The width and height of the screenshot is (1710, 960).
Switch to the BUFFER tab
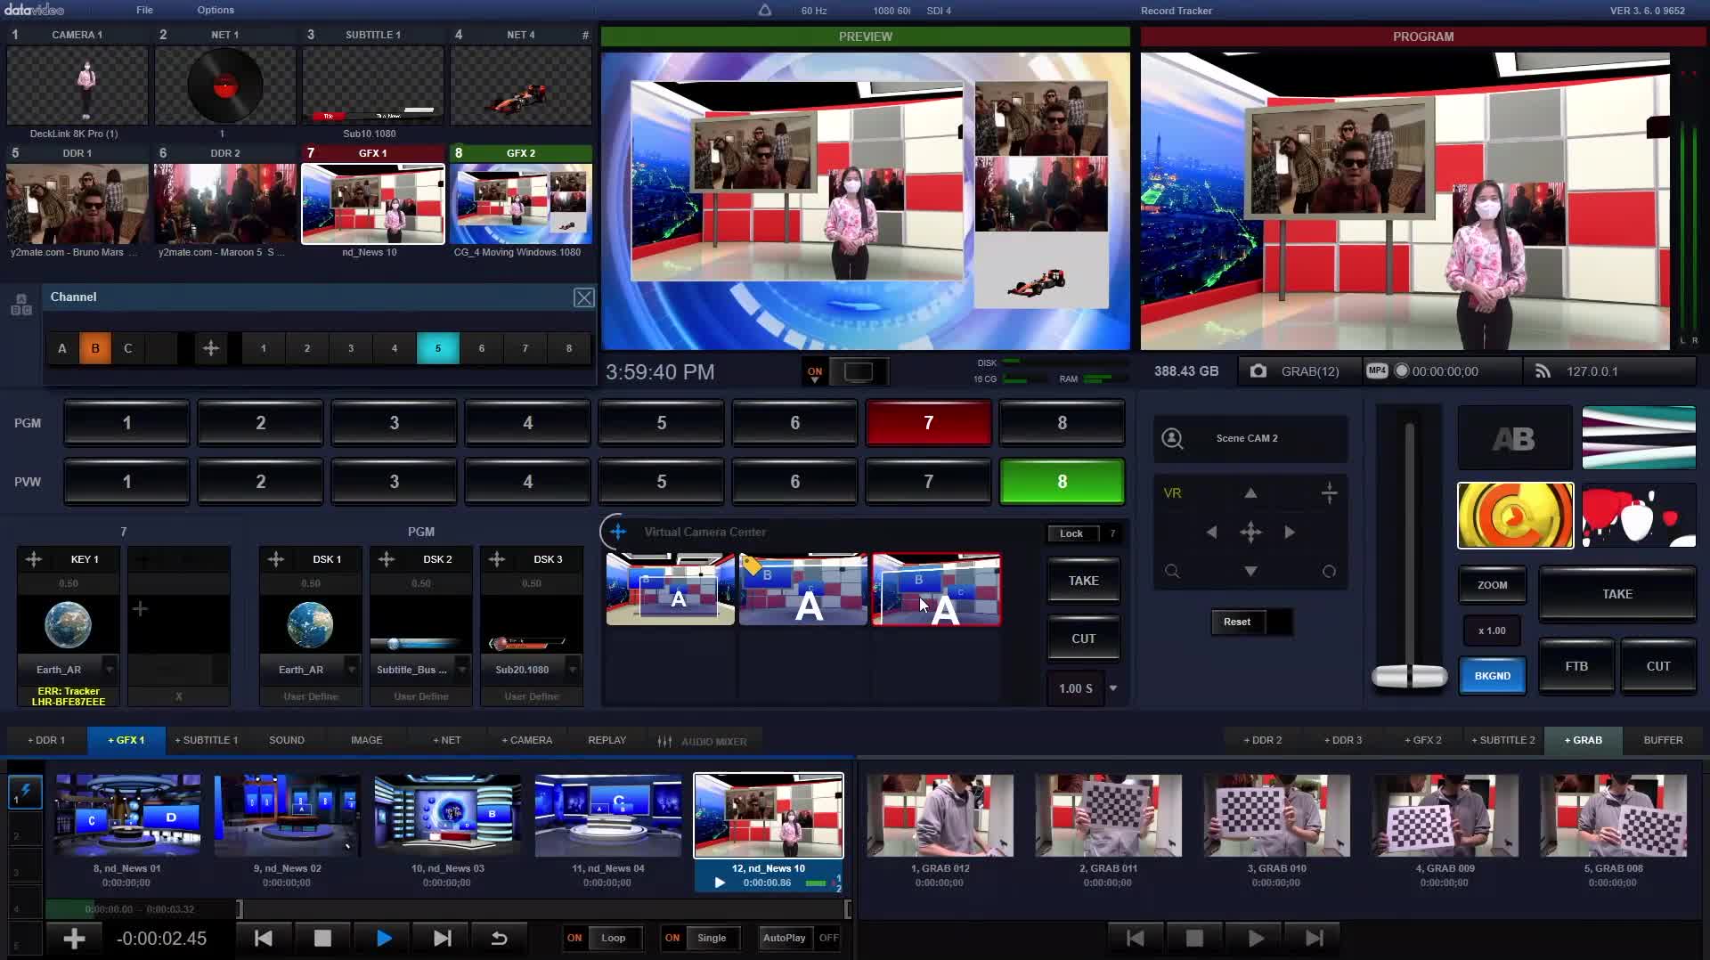[x=1663, y=740]
